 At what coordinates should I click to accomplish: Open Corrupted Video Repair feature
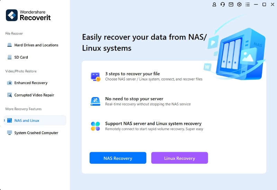(x=34, y=95)
